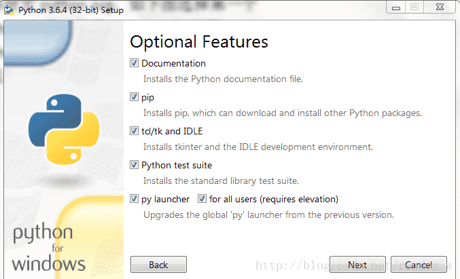Uncheck the Python test suite checkbox
460x279 pixels.
pyautogui.click(x=135, y=165)
